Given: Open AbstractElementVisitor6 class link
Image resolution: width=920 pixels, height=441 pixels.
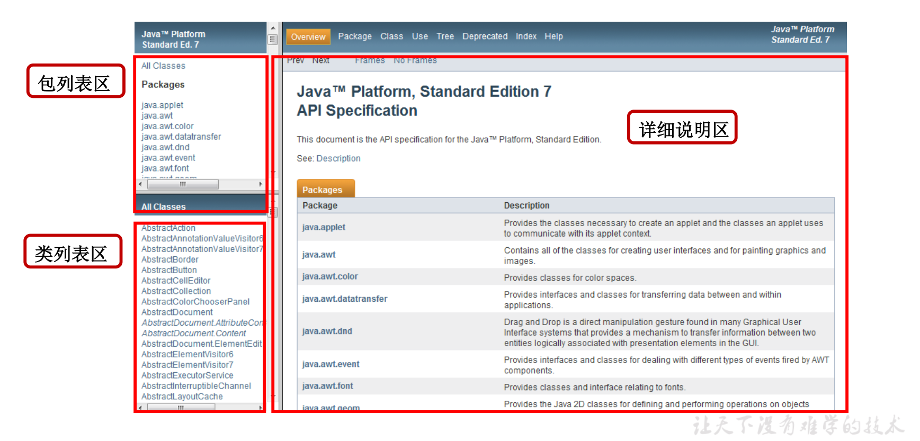Looking at the screenshot, I should click(x=187, y=355).
